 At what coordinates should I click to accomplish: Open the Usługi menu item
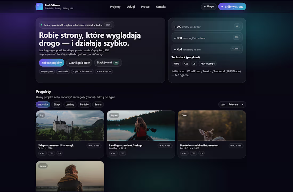[x=131, y=7]
